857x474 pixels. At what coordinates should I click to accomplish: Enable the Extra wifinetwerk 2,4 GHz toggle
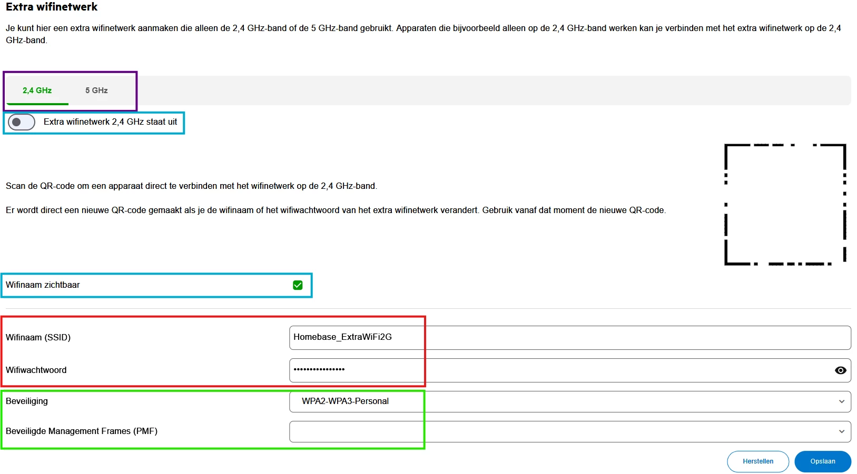click(x=22, y=122)
